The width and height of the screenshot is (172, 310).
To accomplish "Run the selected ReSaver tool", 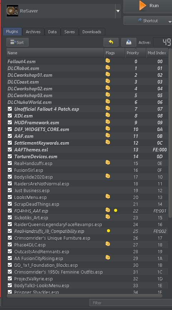I will pos(148,6).
